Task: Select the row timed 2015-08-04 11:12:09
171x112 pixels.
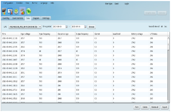Action: 84,69
